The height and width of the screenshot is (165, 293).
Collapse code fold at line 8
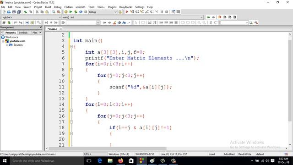pyautogui.click(x=71, y=70)
